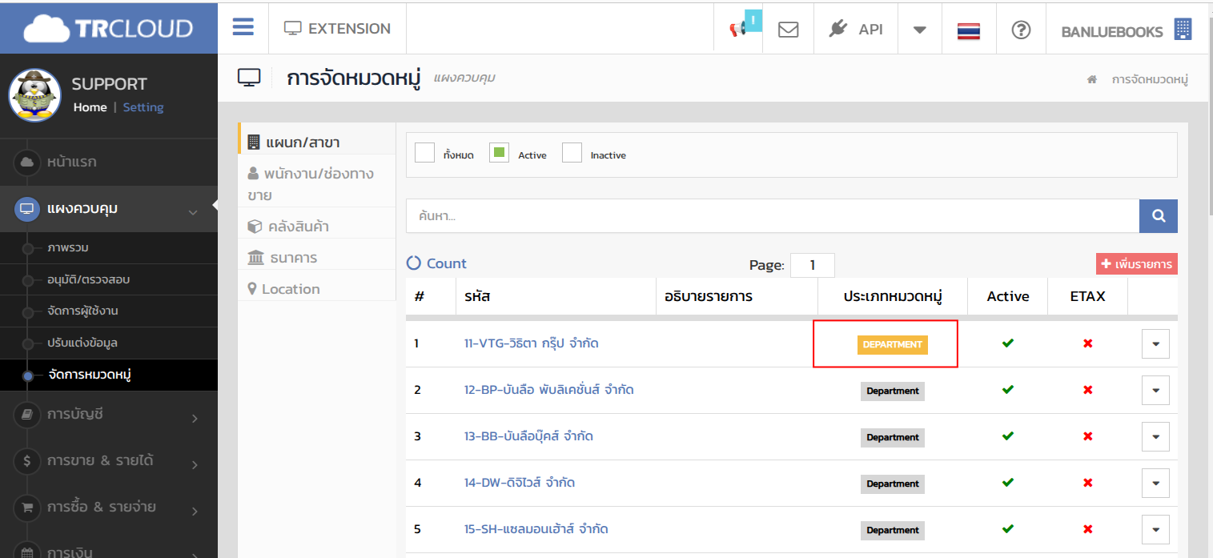This screenshot has height=558, width=1213.
Task: Open row actions dropdown for 11-VTG
Action: click(x=1155, y=343)
